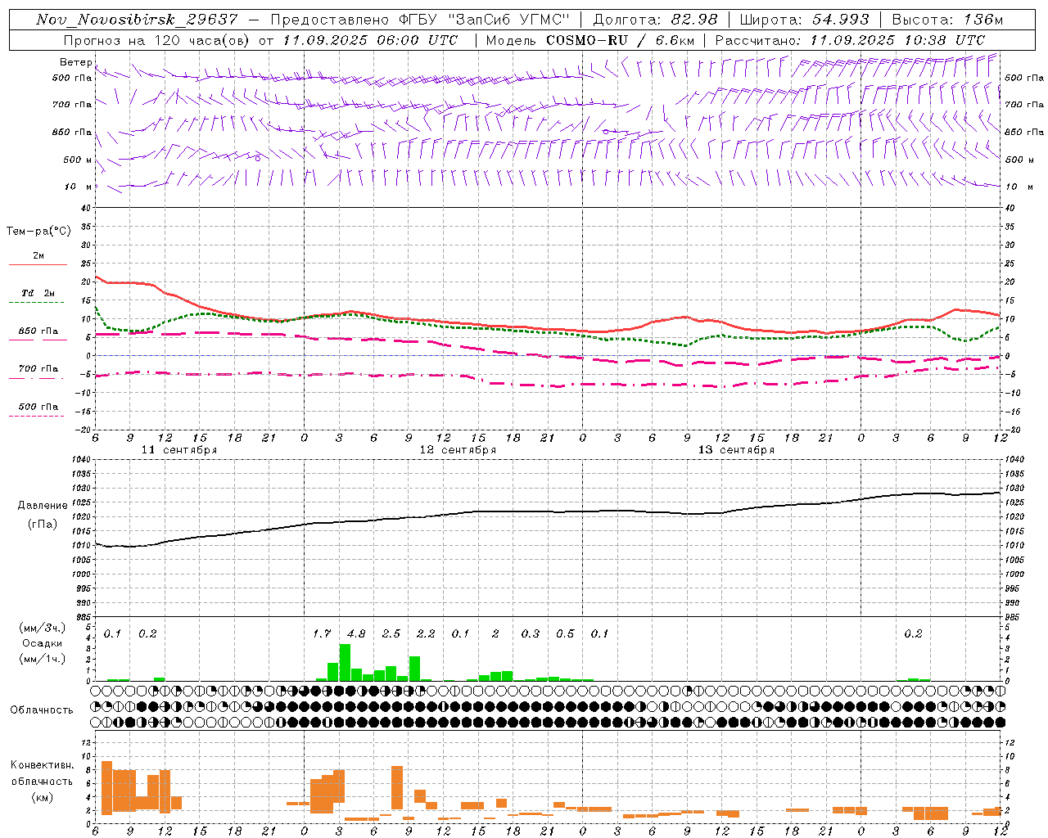Select the 'Долгота: 82.98' header value
Image resolution: width=1048 pixels, height=838 pixels.
[655, 20]
